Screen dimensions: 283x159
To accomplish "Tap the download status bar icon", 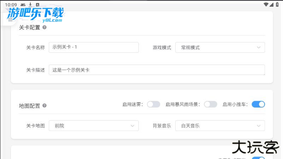I will pos(30,5).
